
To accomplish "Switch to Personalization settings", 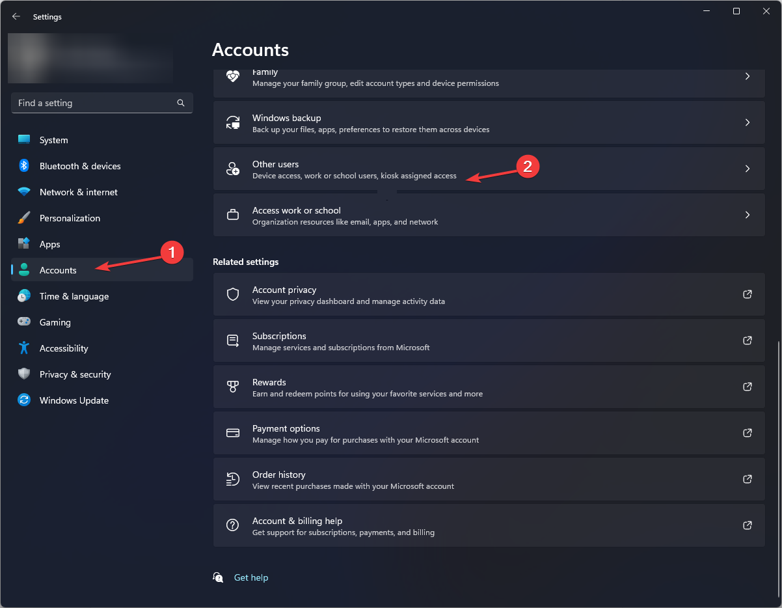I will pyautogui.click(x=102, y=218).
